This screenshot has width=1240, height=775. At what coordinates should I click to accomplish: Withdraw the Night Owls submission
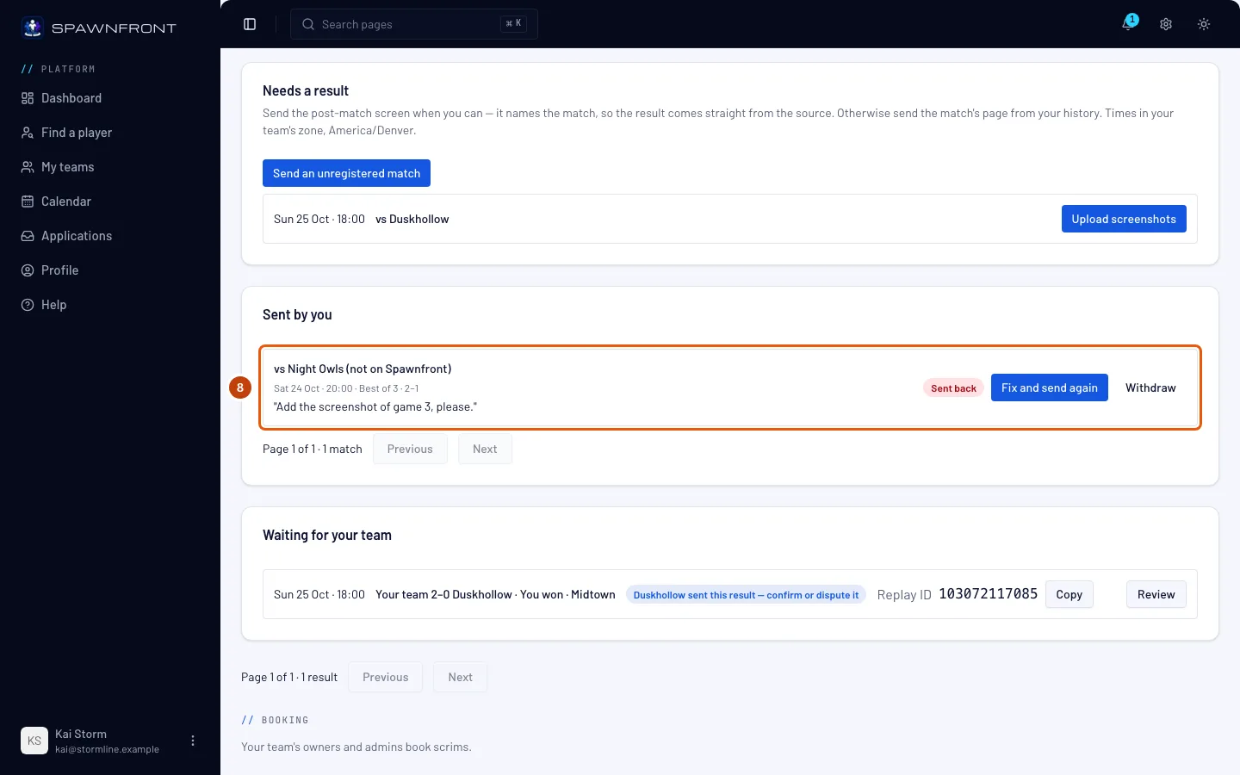click(1150, 387)
